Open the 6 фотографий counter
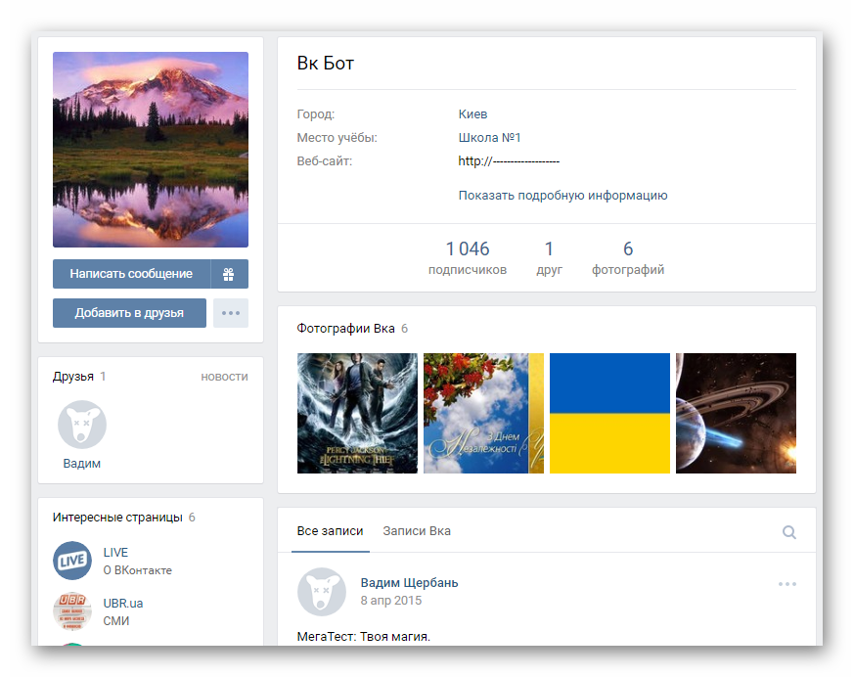The height and width of the screenshot is (677, 854). pos(628,258)
